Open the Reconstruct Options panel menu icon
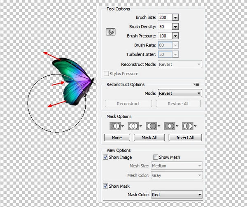This screenshot has height=207, width=247. coord(196,84)
